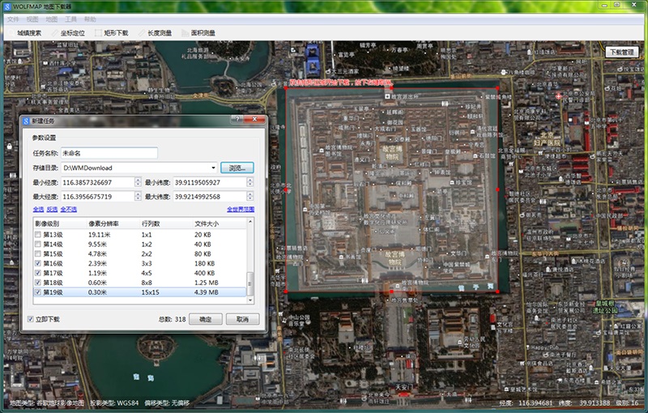Image resolution: width=648 pixels, height=413 pixels.
Task: Decrease the 最大纬度 spinner
Action: click(x=250, y=198)
